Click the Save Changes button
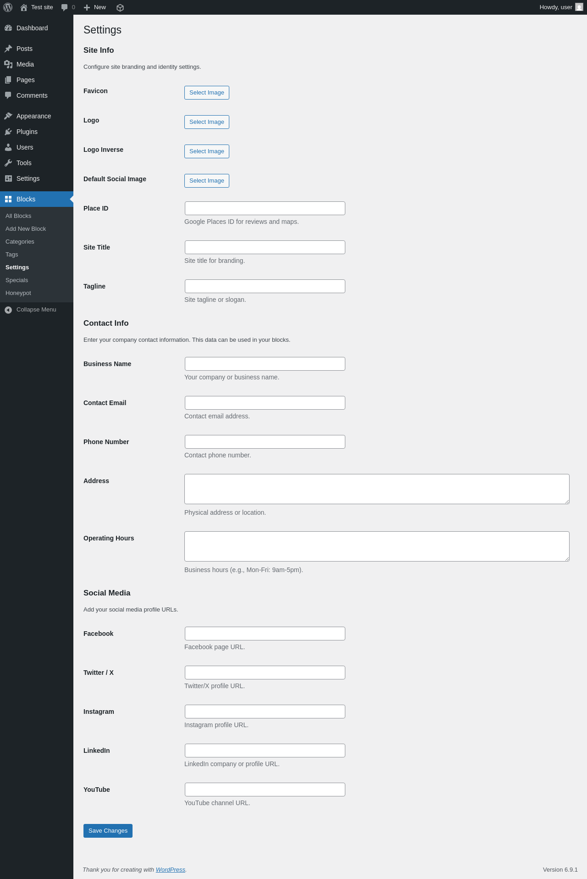 coord(108,831)
